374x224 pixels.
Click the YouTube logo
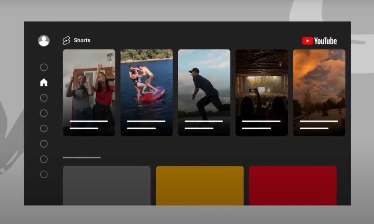point(319,41)
